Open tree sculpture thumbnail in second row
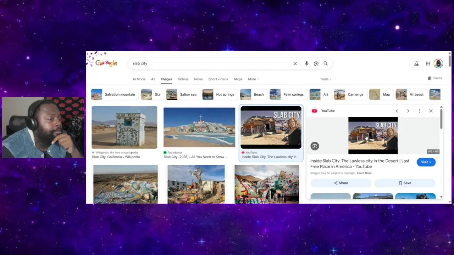454x255 pixels. click(x=196, y=184)
